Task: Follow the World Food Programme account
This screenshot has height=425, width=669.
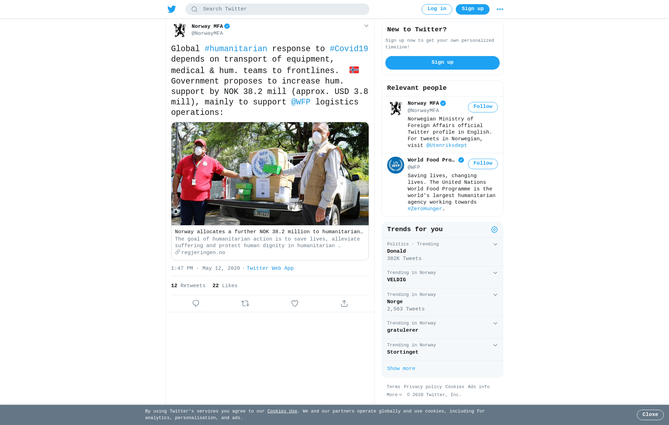Action: 483,164
